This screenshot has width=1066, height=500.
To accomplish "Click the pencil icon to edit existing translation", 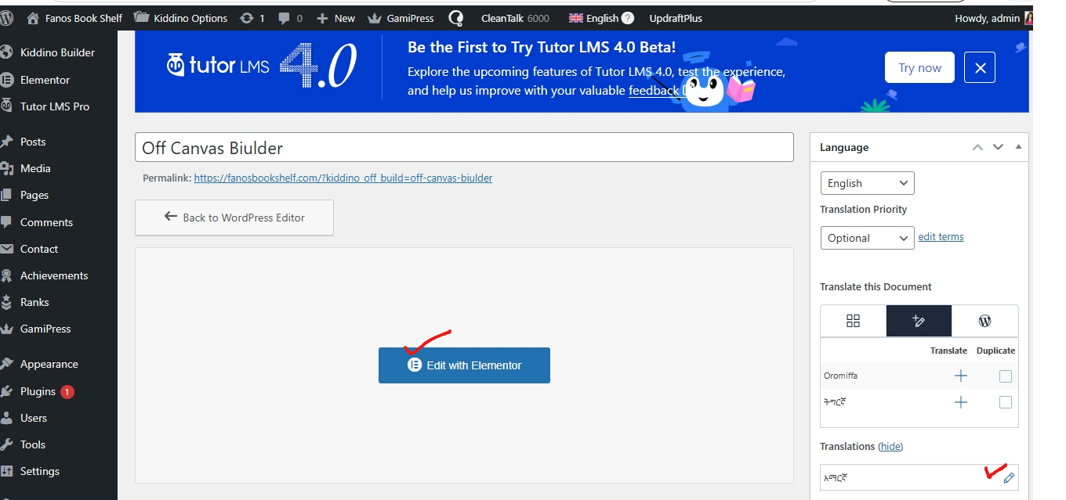I will coord(1009,478).
